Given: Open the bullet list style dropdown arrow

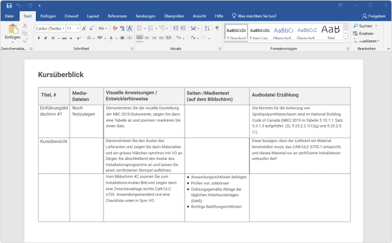Looking at the screenshot, I should 144,28.
